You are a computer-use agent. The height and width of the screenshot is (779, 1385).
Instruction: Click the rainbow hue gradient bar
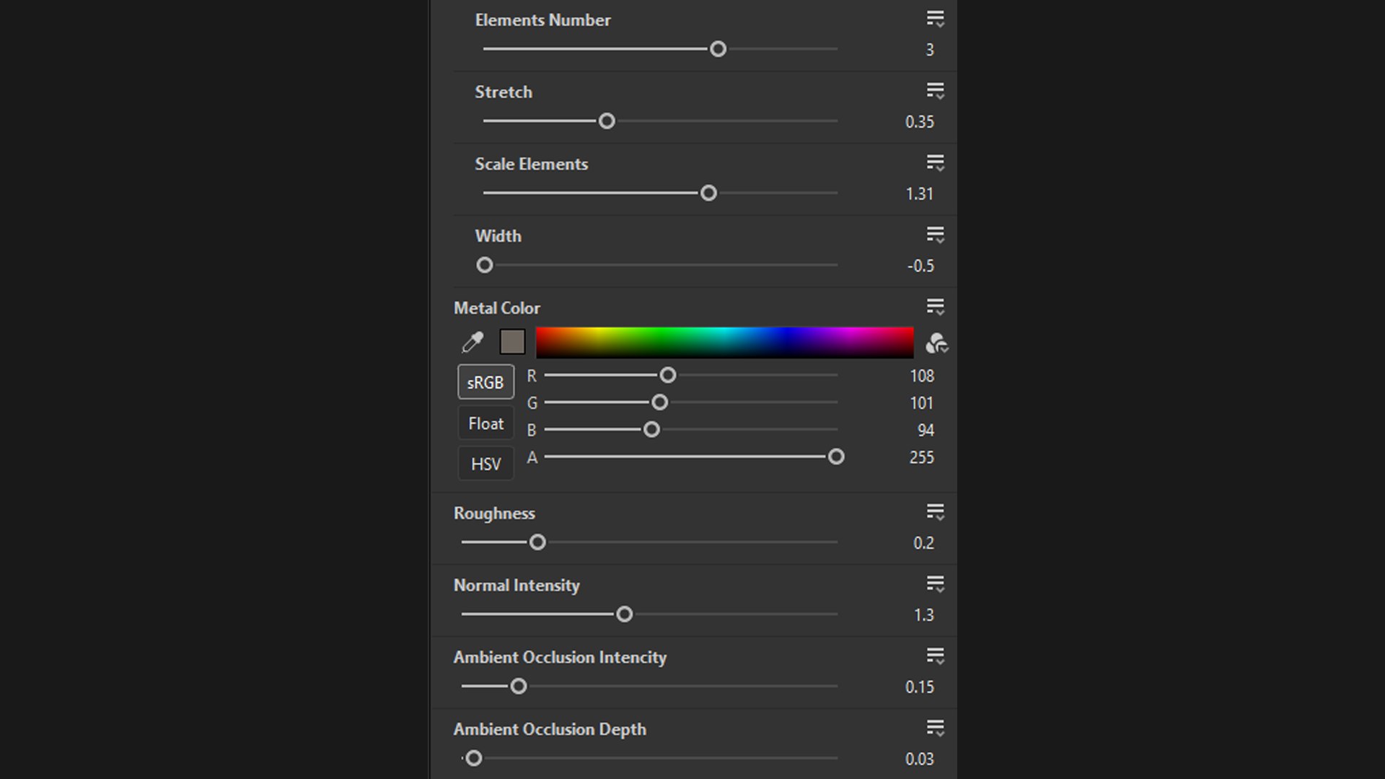(724, 342)
